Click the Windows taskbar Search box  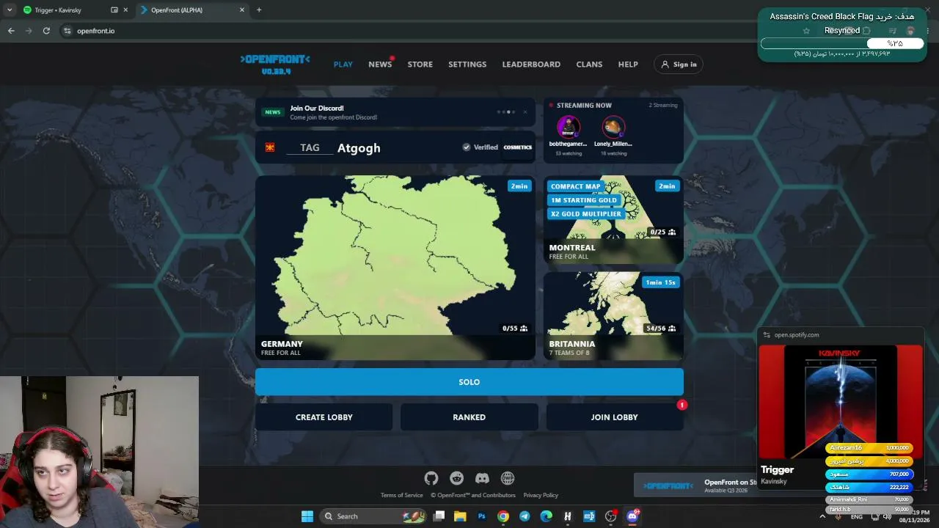coord(374,516)
